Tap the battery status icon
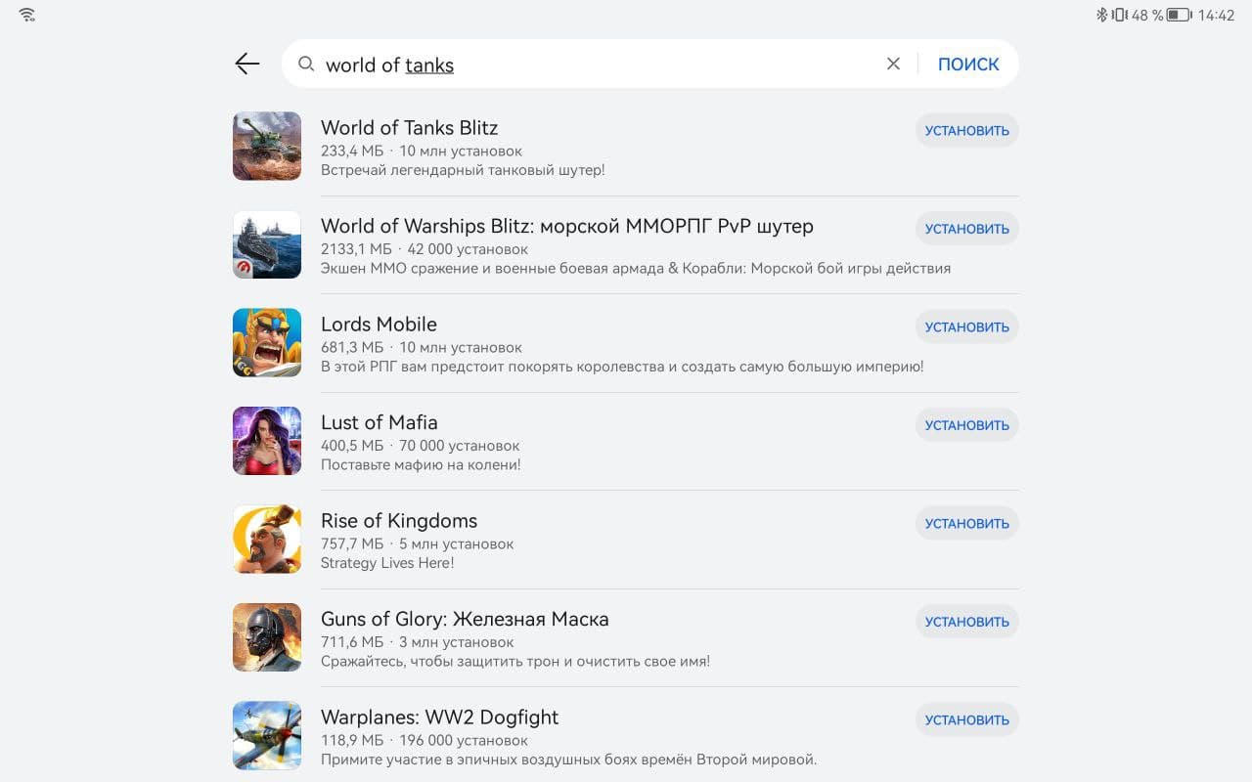 coord(1178,15)
